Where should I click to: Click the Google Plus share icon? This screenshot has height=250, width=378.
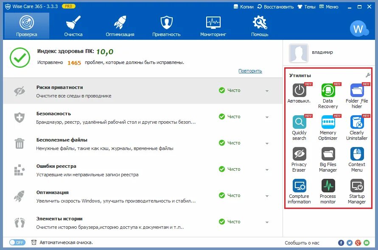(358, 243)
